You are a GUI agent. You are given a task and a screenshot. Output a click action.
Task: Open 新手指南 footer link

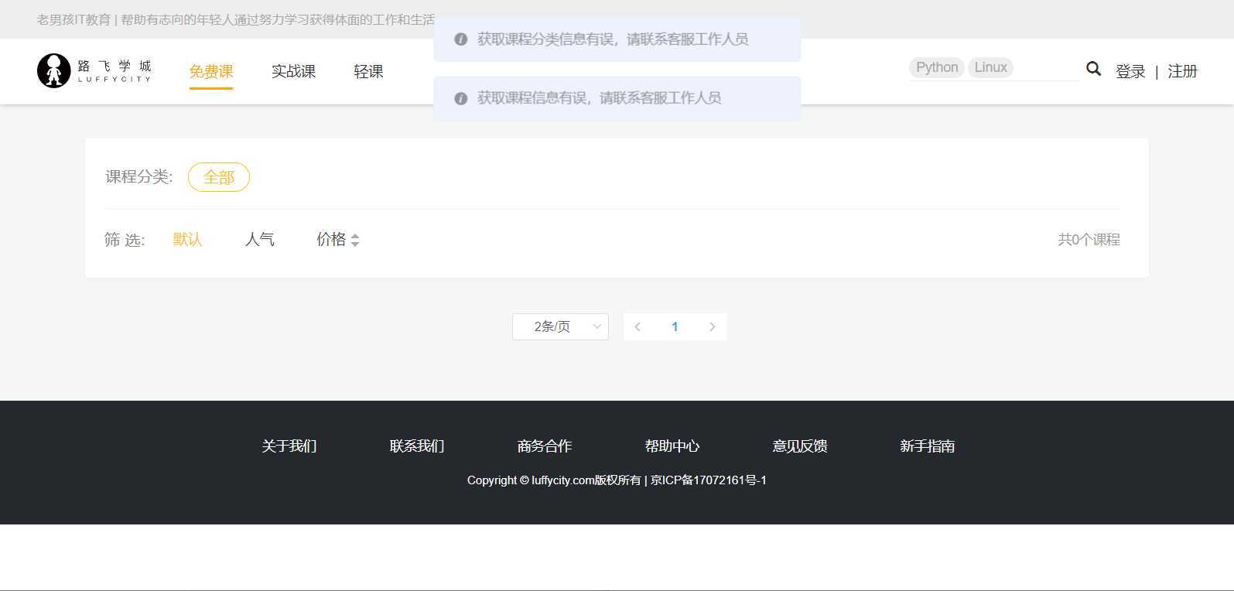tap(928, 446)
